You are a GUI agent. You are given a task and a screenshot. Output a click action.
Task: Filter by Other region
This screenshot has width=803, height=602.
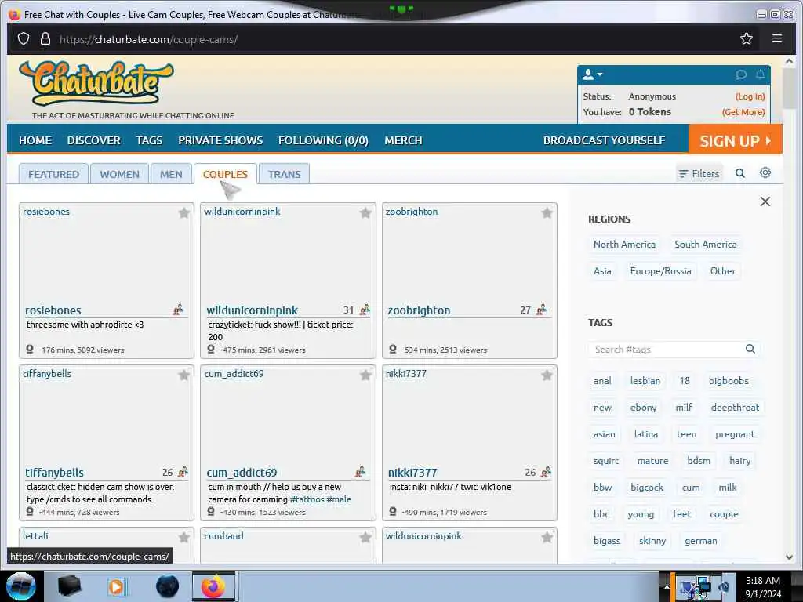722,270
